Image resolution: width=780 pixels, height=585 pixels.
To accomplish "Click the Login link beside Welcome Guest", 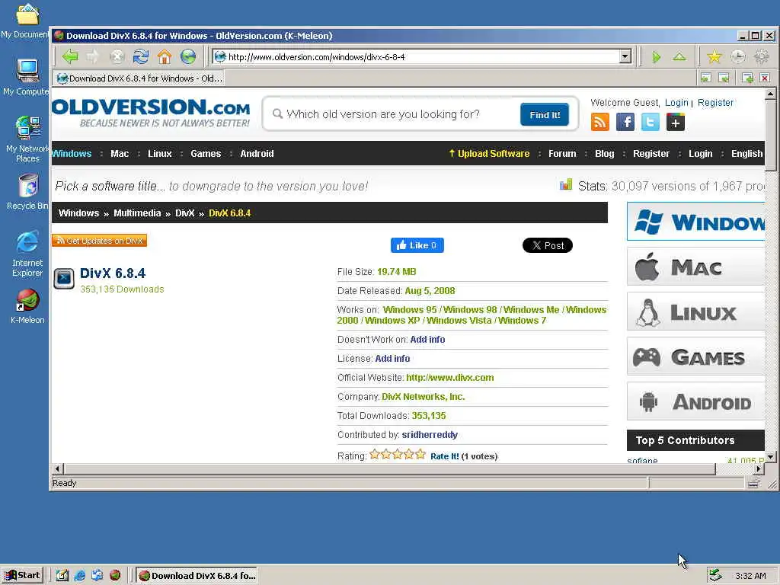I will click(x=676, y=103).
